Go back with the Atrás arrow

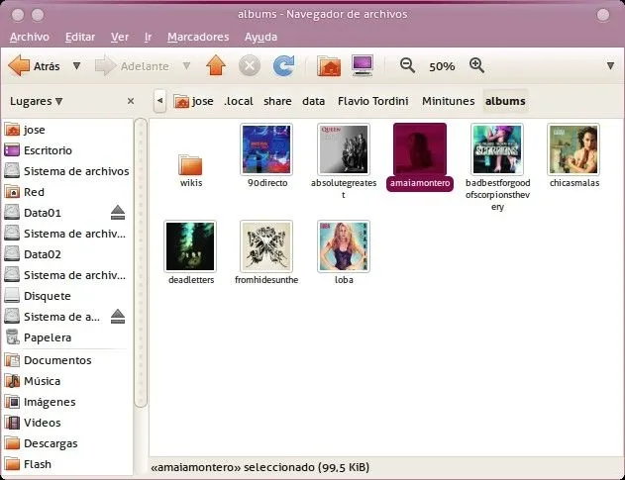[34, 65]
